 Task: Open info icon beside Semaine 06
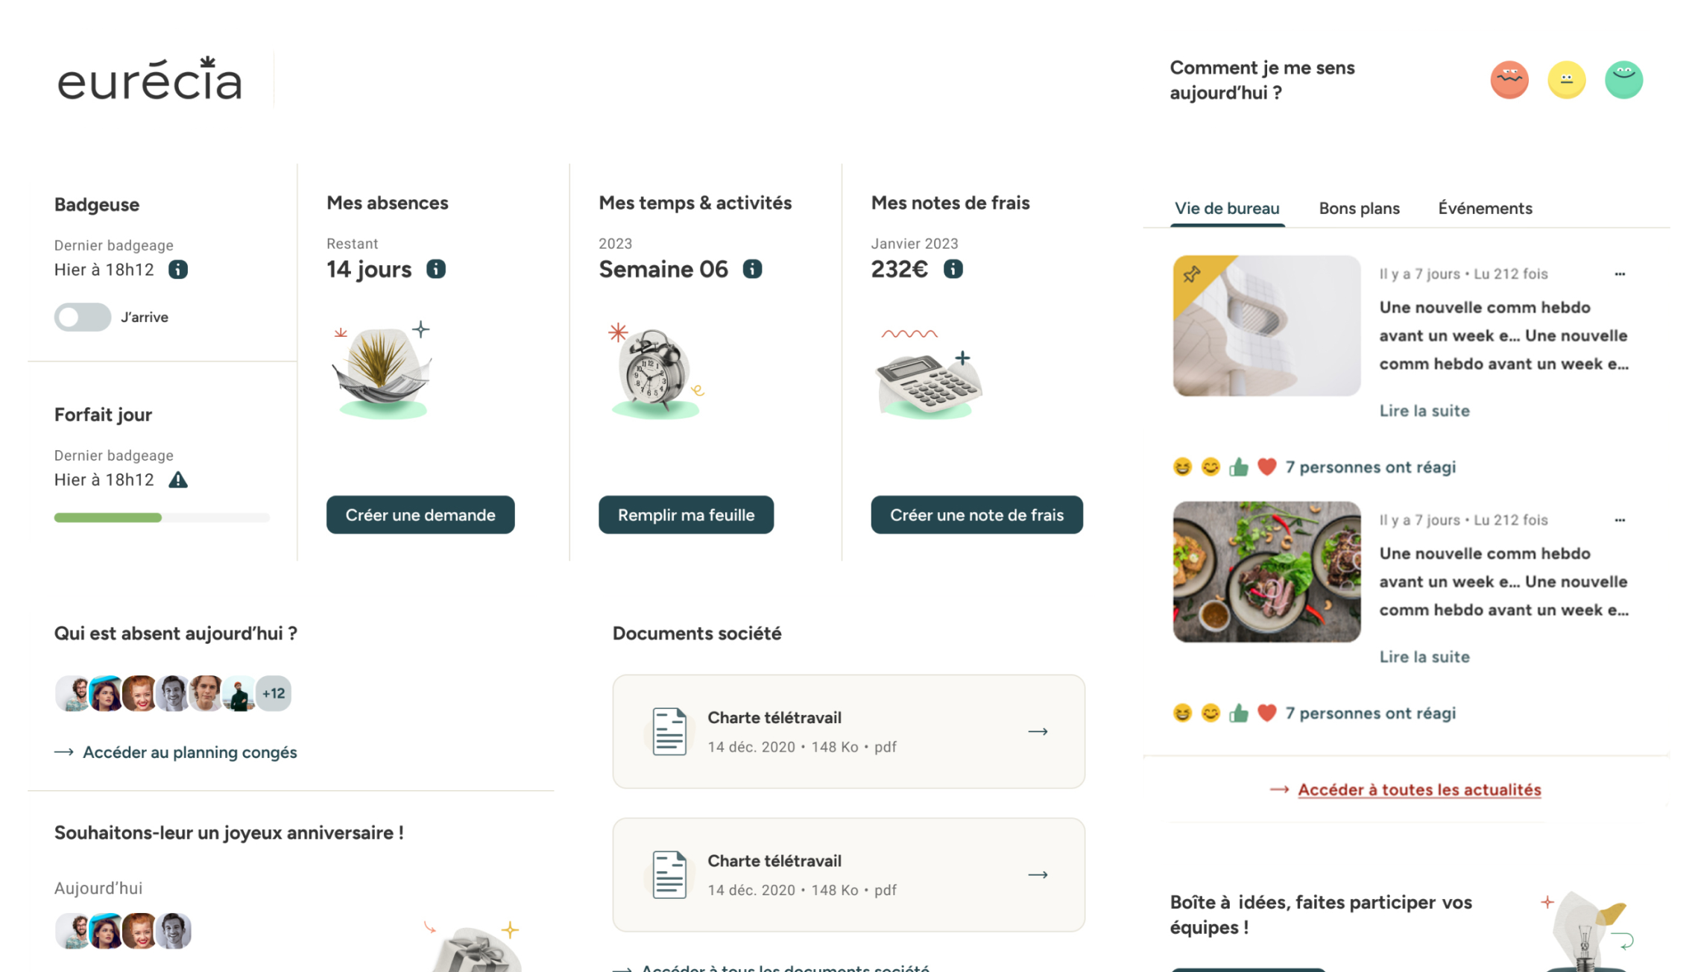(x=753, y=269)
